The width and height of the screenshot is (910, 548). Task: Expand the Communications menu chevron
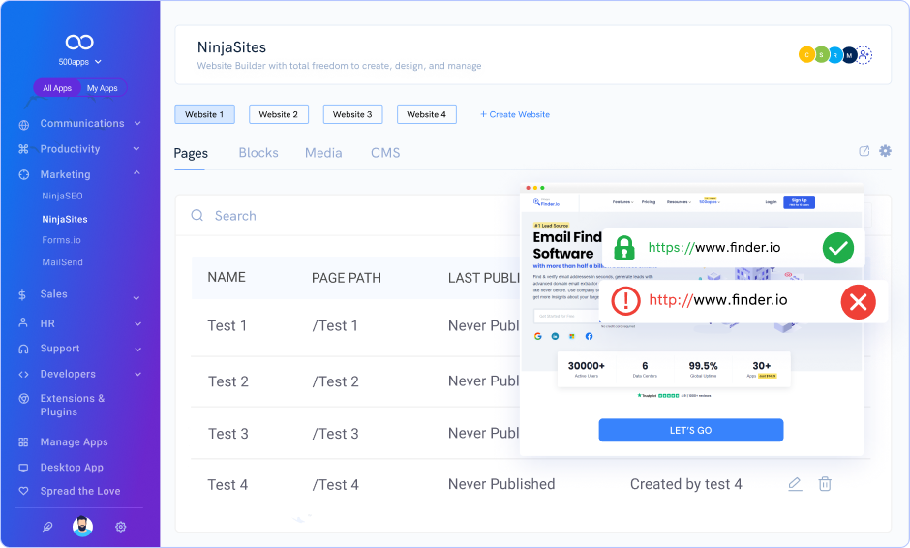(137, 124)
